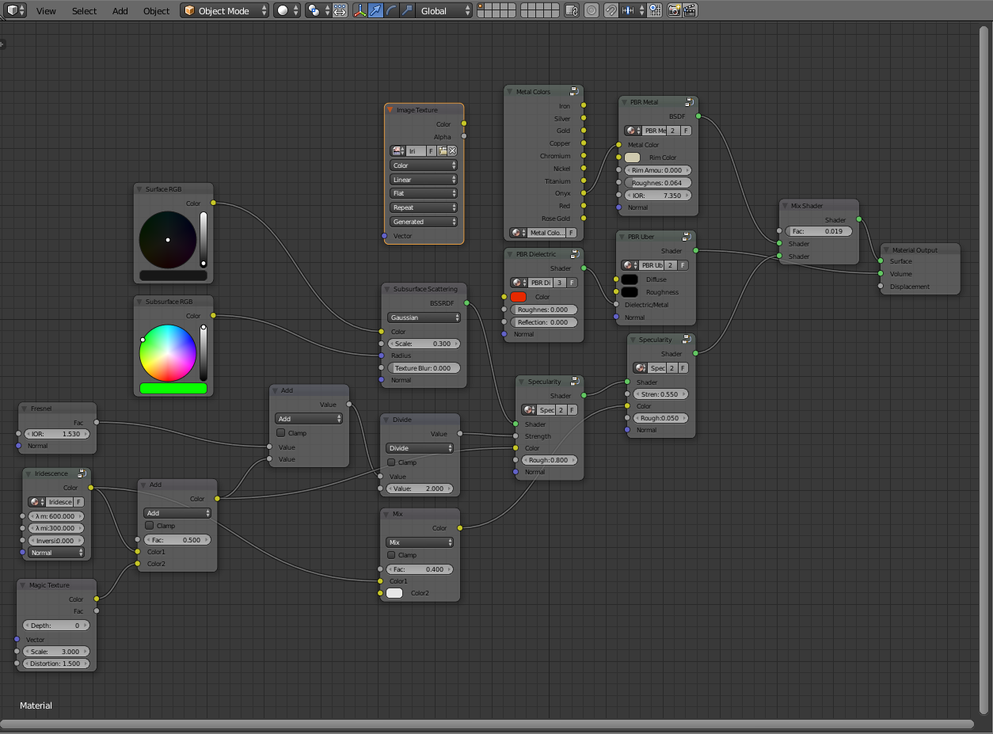Click the image datablock icon in Image Texture node
The width and height of the screenshot is (993, 734).
tap(398, 150)
